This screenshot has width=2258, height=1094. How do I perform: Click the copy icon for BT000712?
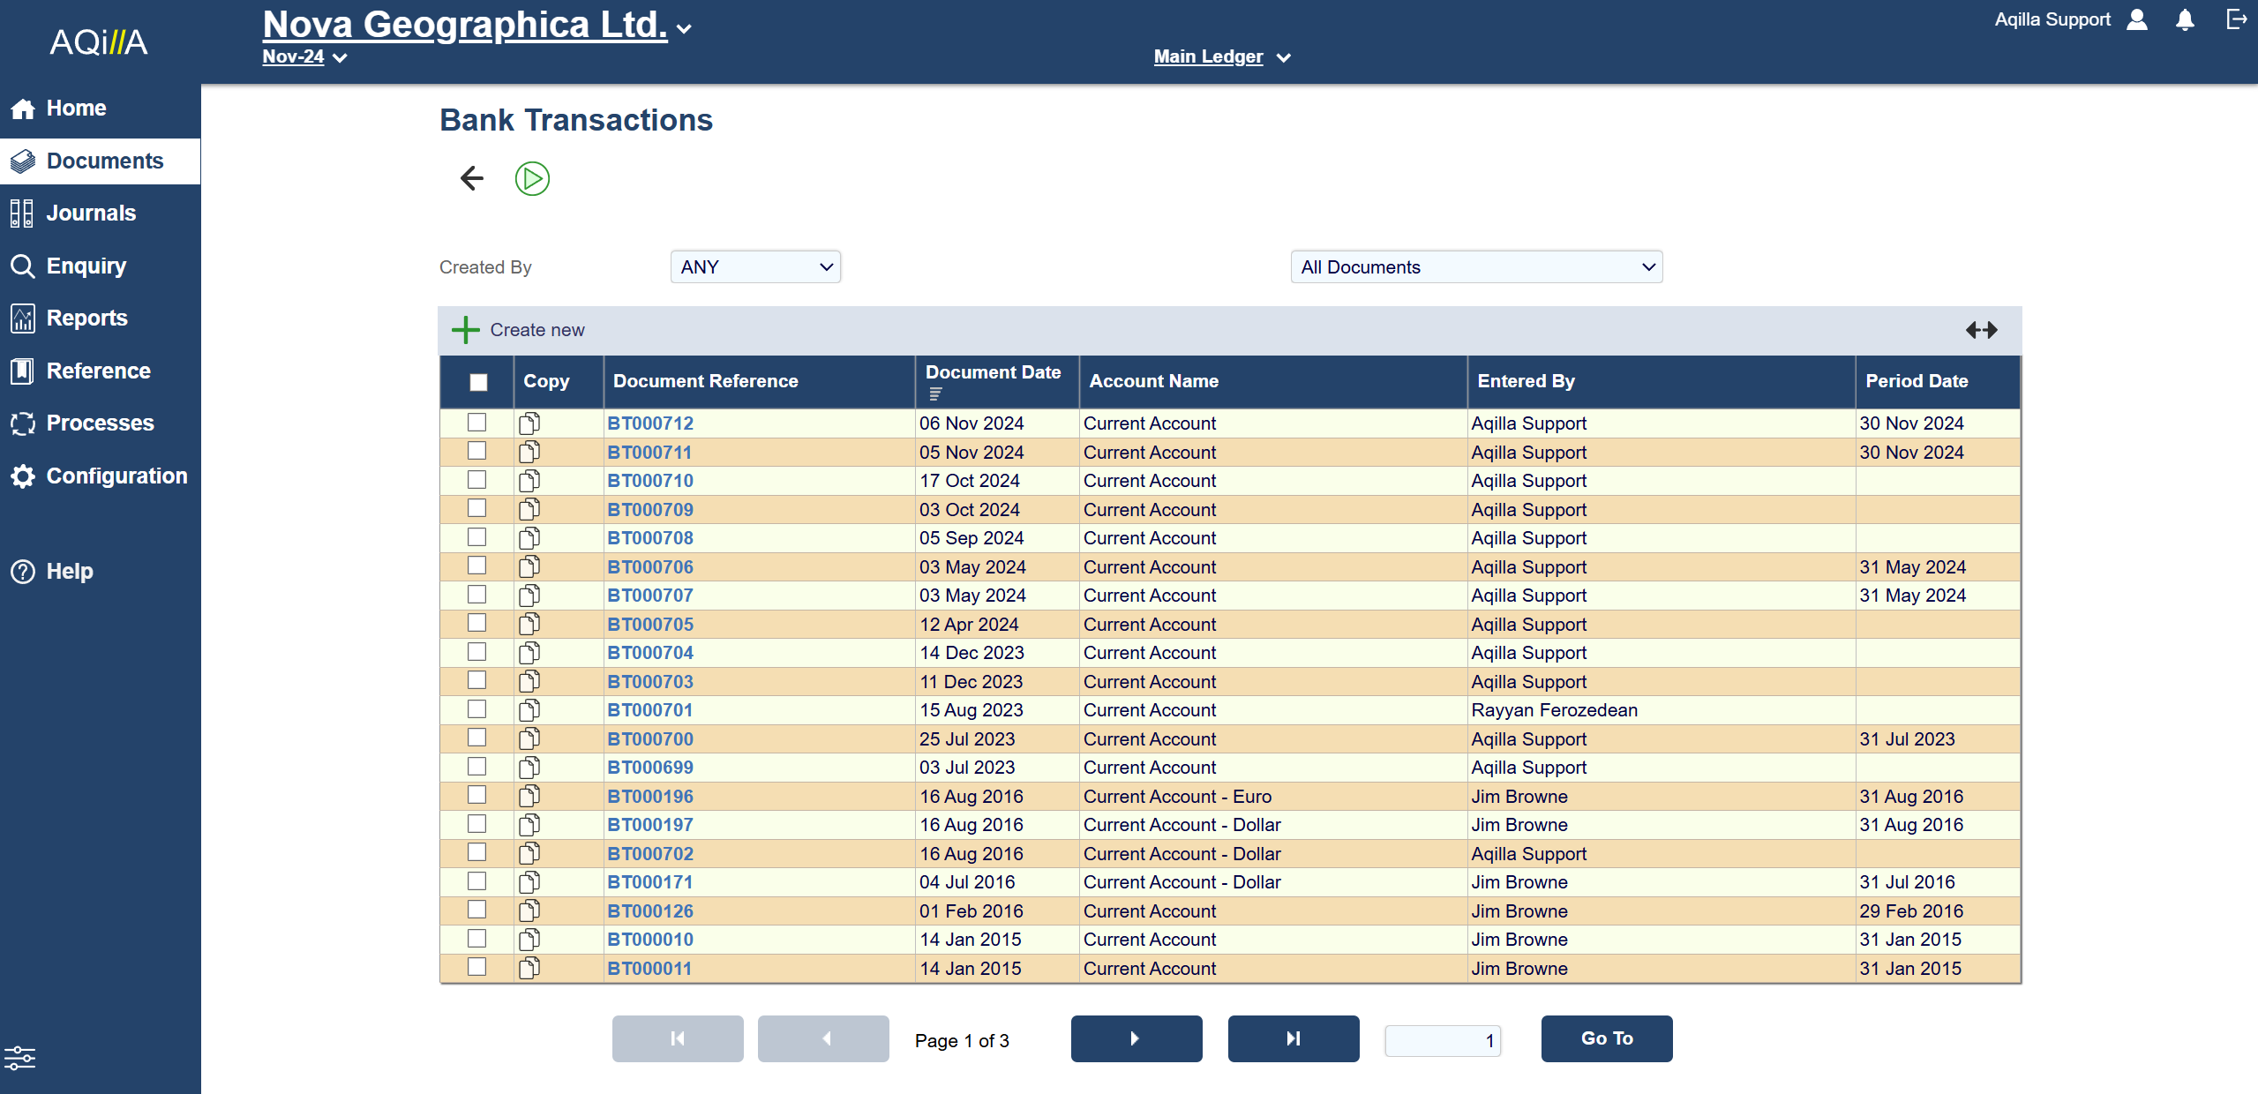click(x=529, y=423)
